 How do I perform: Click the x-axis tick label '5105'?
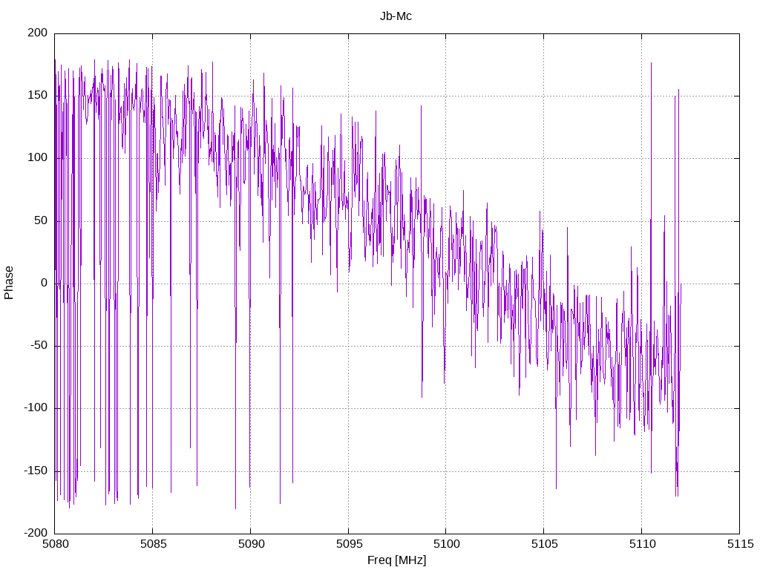tap(544, 544)
